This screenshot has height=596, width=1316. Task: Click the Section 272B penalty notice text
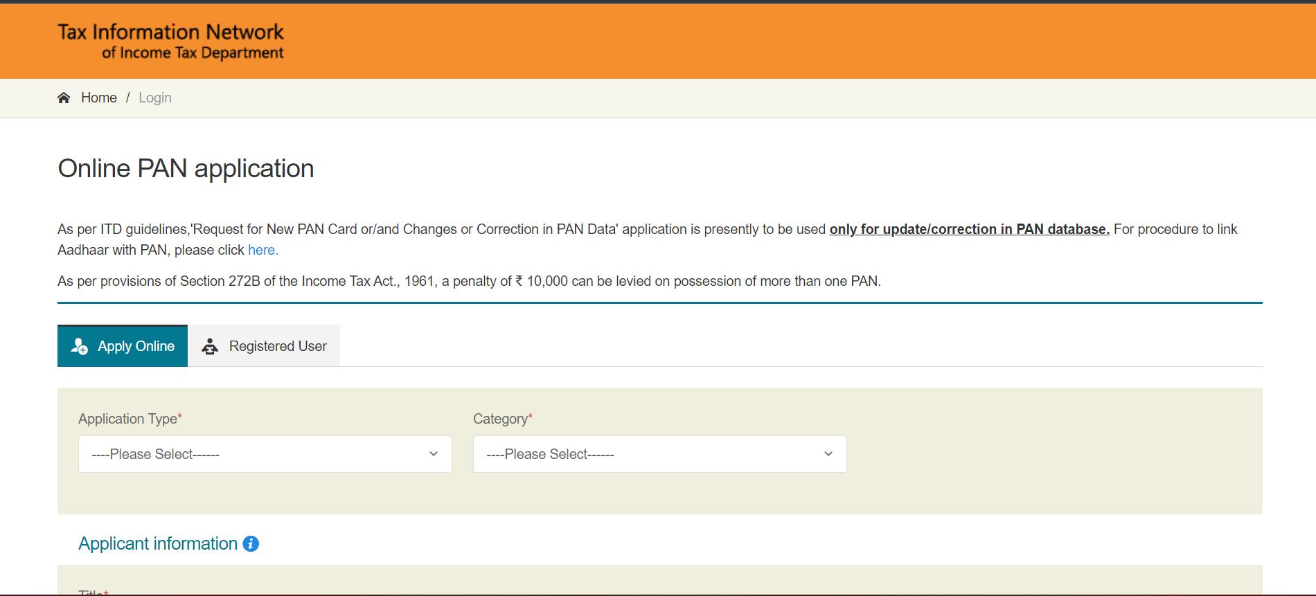469,281
